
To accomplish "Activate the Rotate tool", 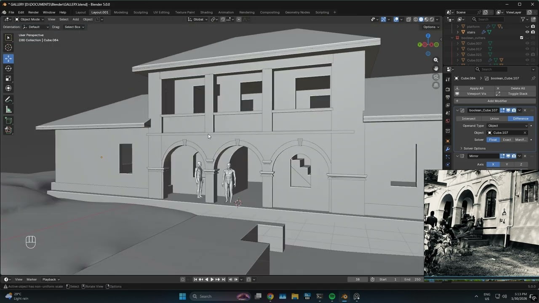I will [8, 69].
